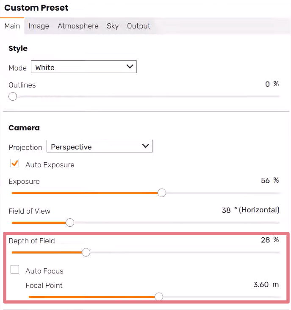Open the Atmosphere tab
The width and height of the screenshot is (291, 310).
point(78,26)
